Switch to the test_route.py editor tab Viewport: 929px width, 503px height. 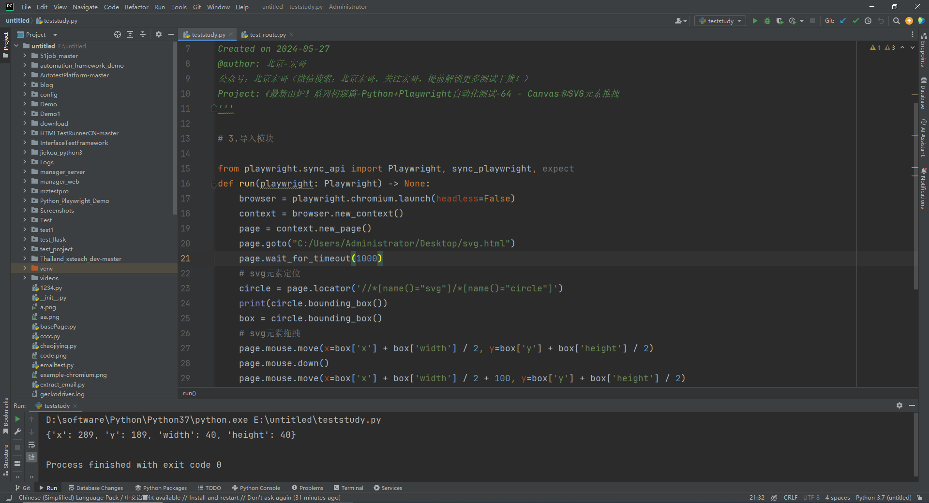pos(268,34)
